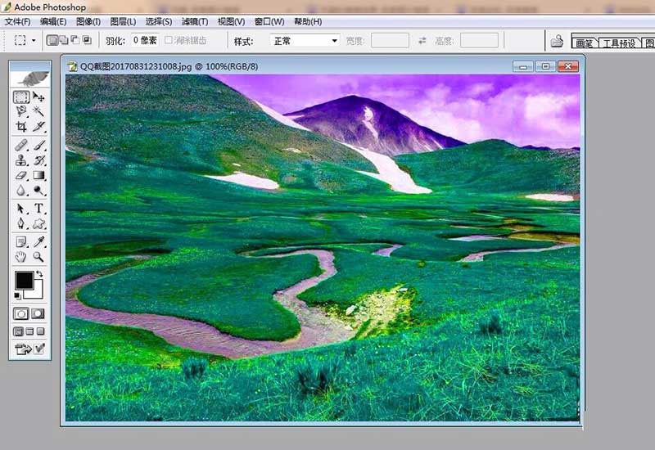Select the Eraser tool
This screenshot has width=655, height=450.
[21, 175]
